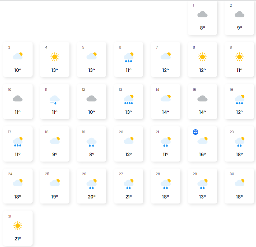Click the overcast cloud icon on day 15

pos(202,99)
